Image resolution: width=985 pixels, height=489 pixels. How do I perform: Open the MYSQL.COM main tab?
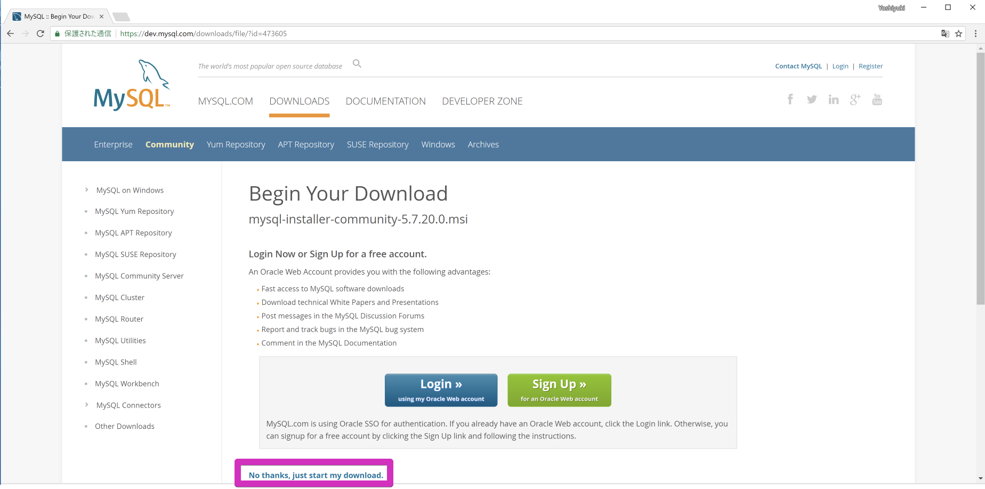point(225,101)
